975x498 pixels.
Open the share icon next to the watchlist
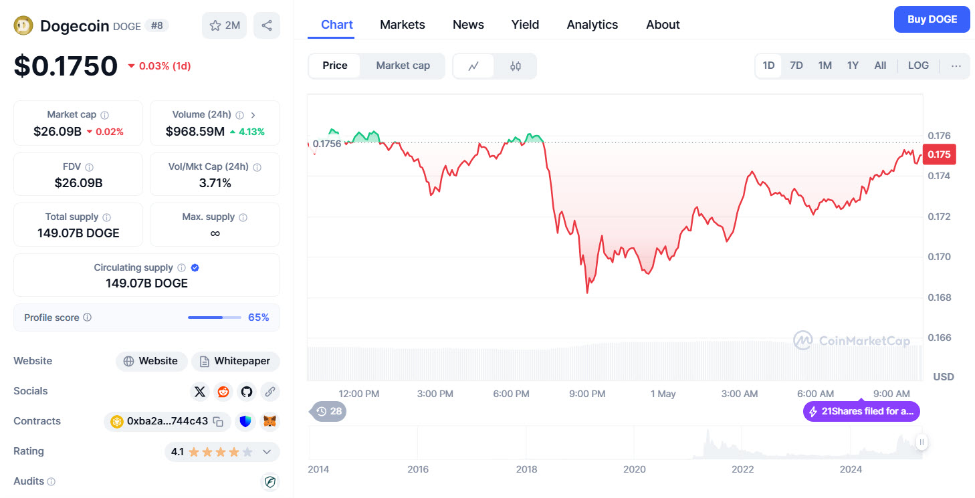pos(266,25)
